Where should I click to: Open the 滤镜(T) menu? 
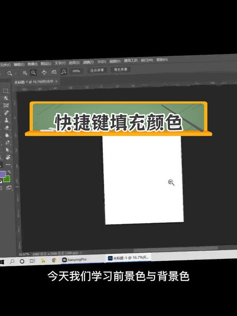[88, 62]
